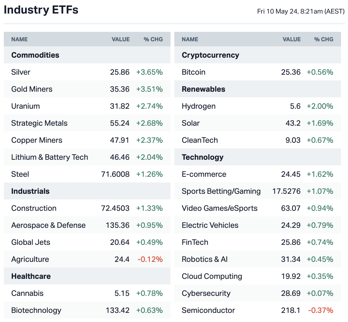The image size is (348, 322).
Task: Click right table % CHG header
Action: pyautogui.click(x=324, y=39)
